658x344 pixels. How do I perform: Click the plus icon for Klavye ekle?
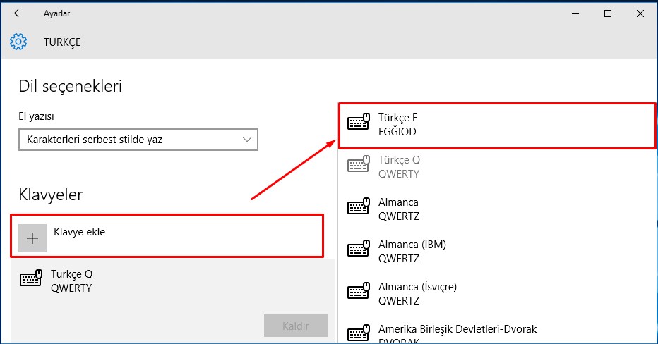click(x=32, y=238)
